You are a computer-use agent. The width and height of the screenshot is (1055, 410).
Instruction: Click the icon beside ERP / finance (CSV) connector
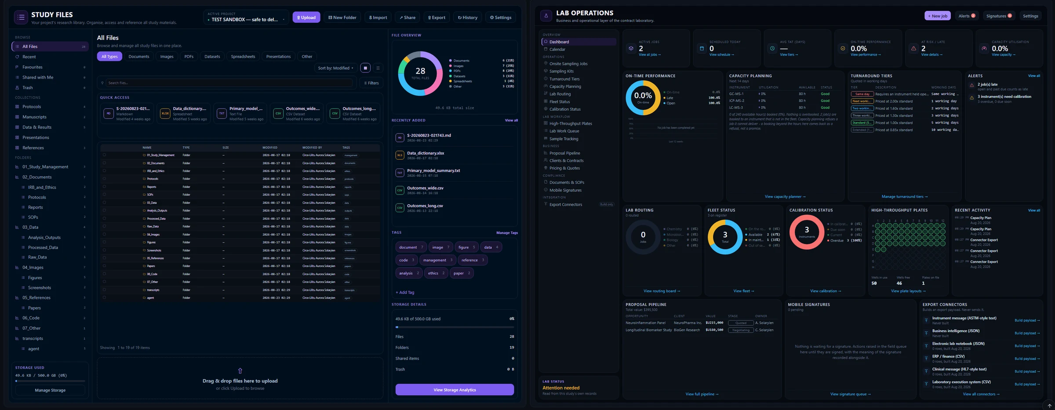click(926, 359)
